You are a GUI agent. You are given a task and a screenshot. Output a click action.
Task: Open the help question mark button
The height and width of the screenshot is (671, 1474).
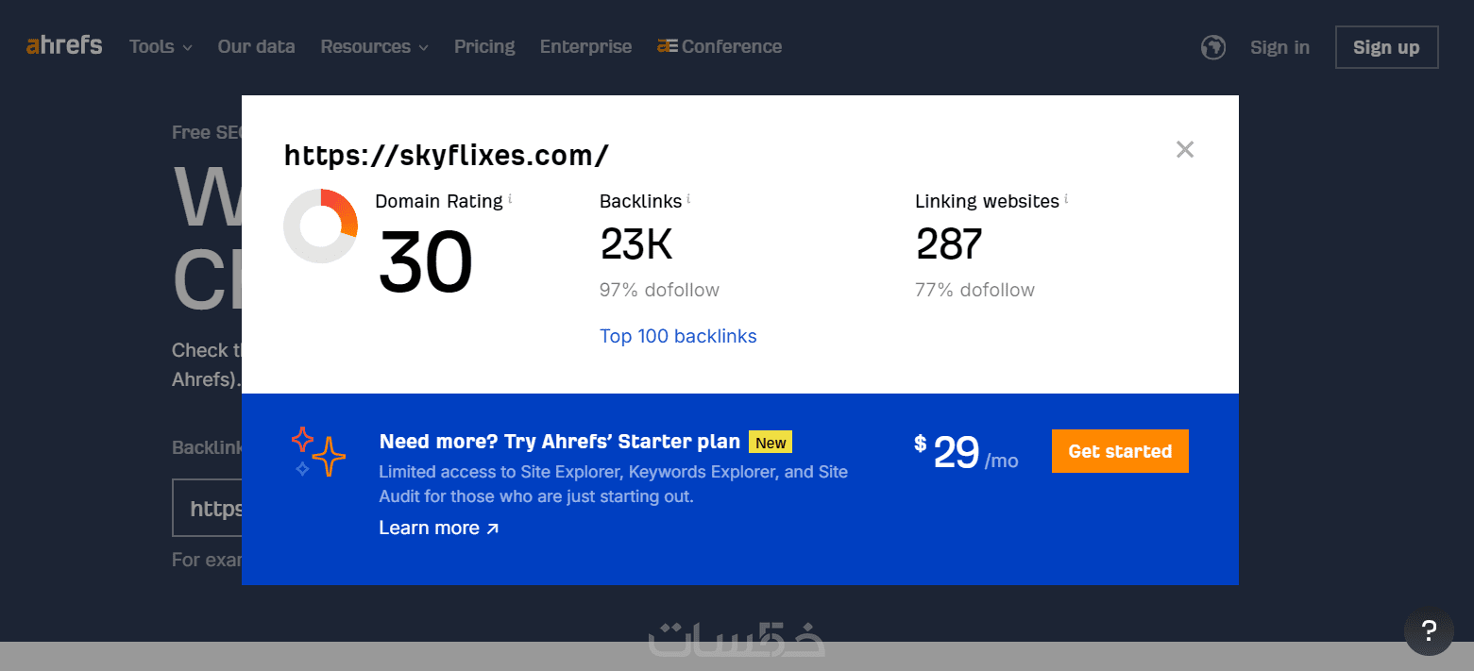(x=1429, y=631)
